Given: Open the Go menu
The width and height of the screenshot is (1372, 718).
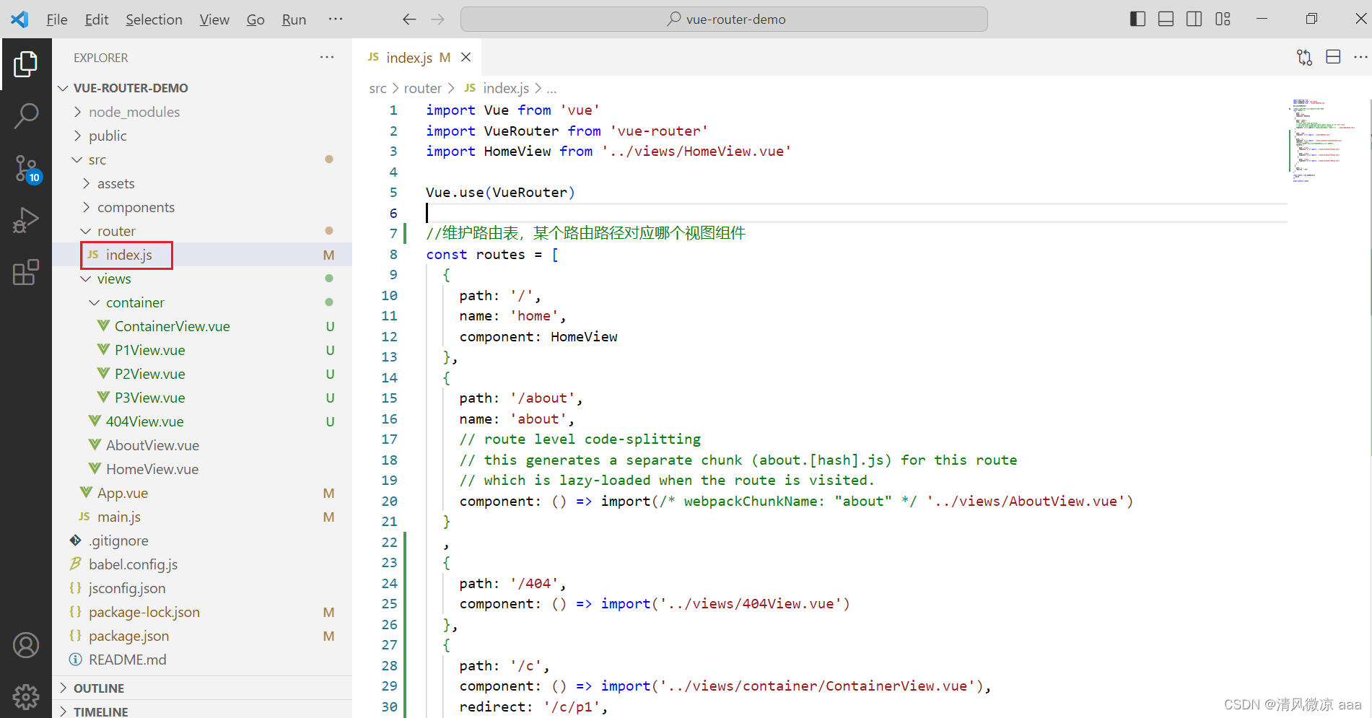Looking at the screenshot, I should point(255,19).
